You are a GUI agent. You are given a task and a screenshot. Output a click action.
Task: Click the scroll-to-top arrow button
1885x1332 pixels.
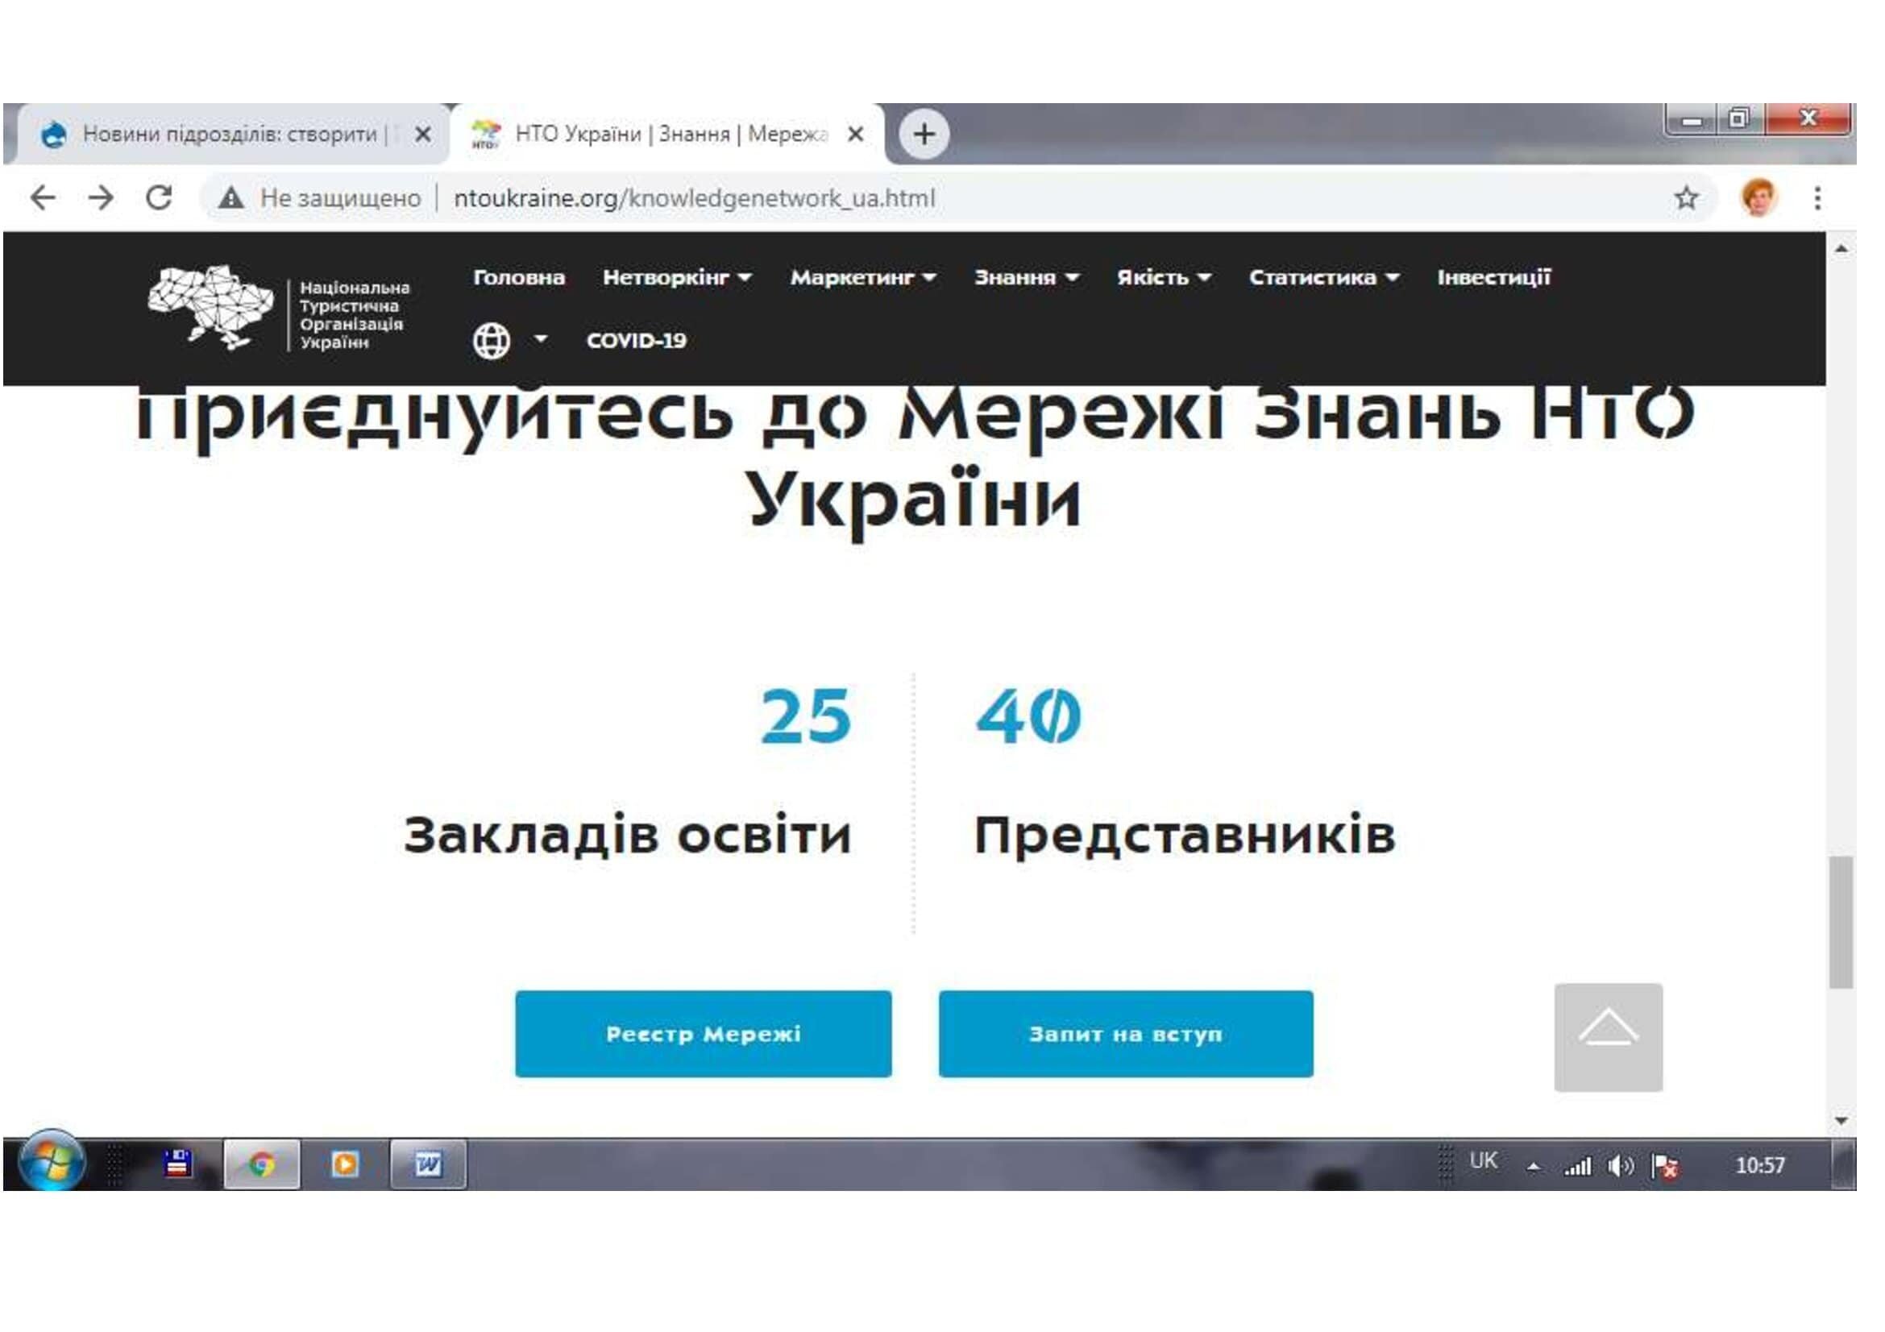(1608, 1037)
